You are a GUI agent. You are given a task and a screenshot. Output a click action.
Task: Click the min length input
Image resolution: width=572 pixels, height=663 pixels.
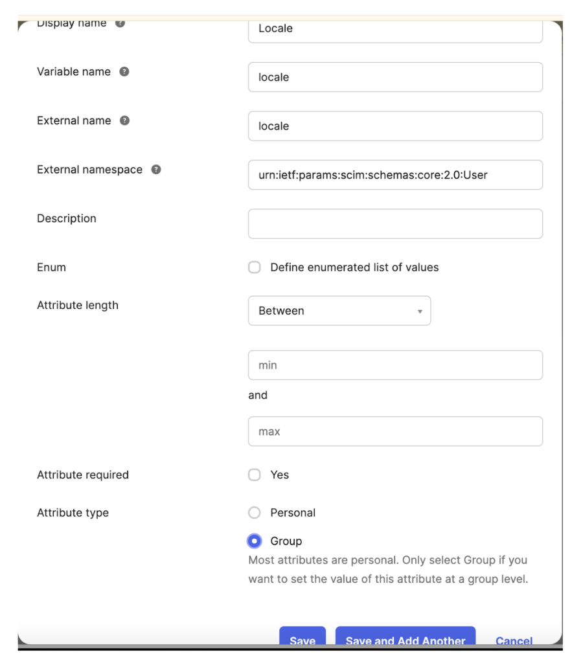395,365
